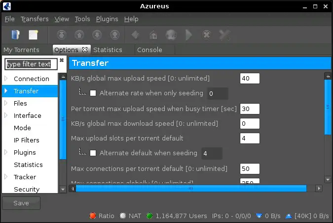Click the stop (circled X) toolbar icon

click(207, 35)
